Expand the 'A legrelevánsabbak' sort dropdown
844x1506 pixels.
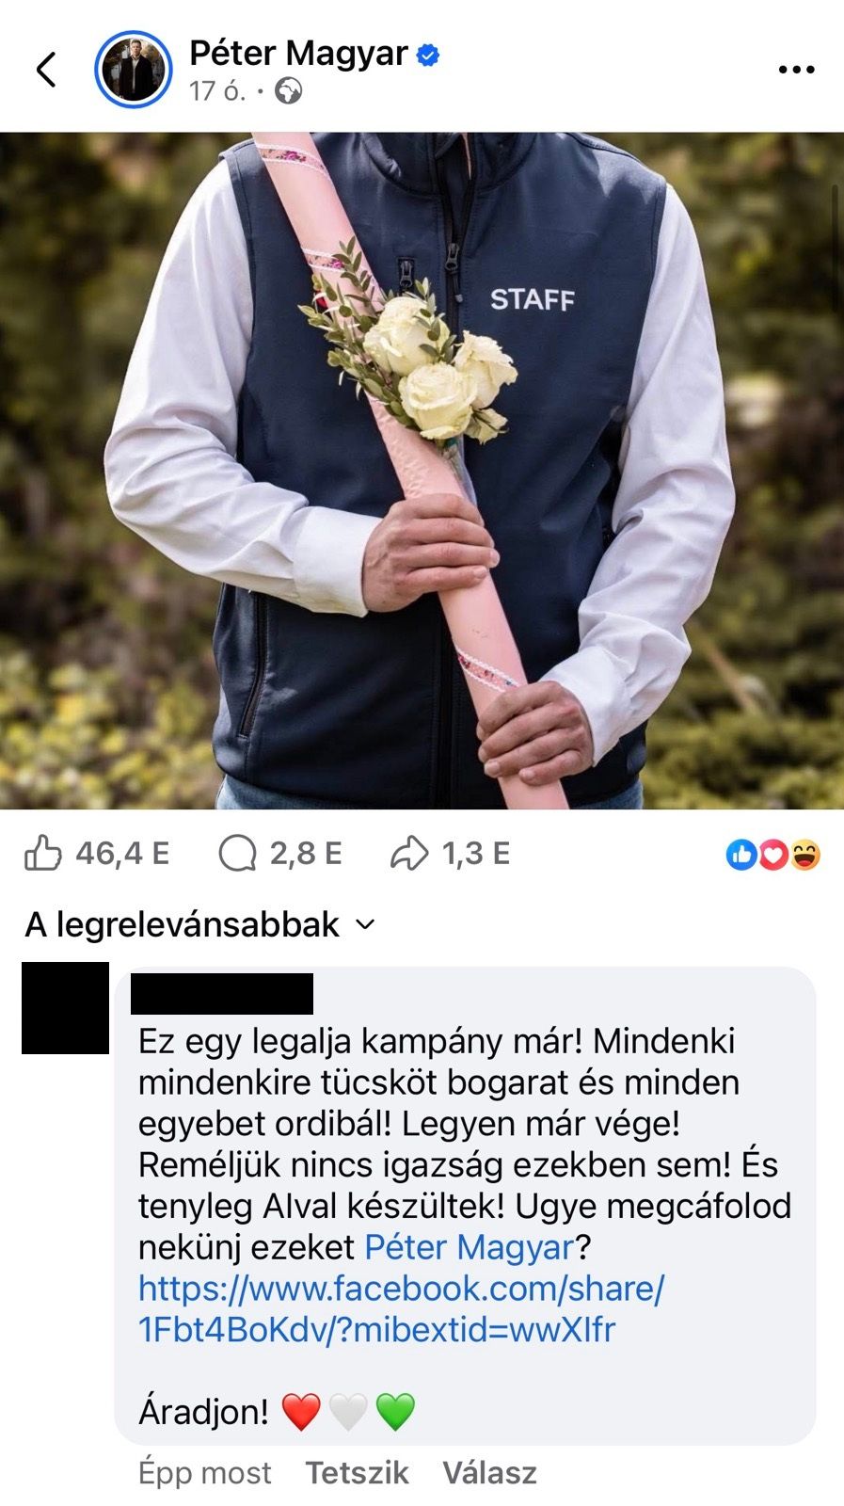click(x=200, y=924)
